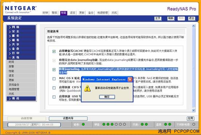Apply settings with 应用 button
201x135 pixels.
pyautogui.click(x=190, y=118)
